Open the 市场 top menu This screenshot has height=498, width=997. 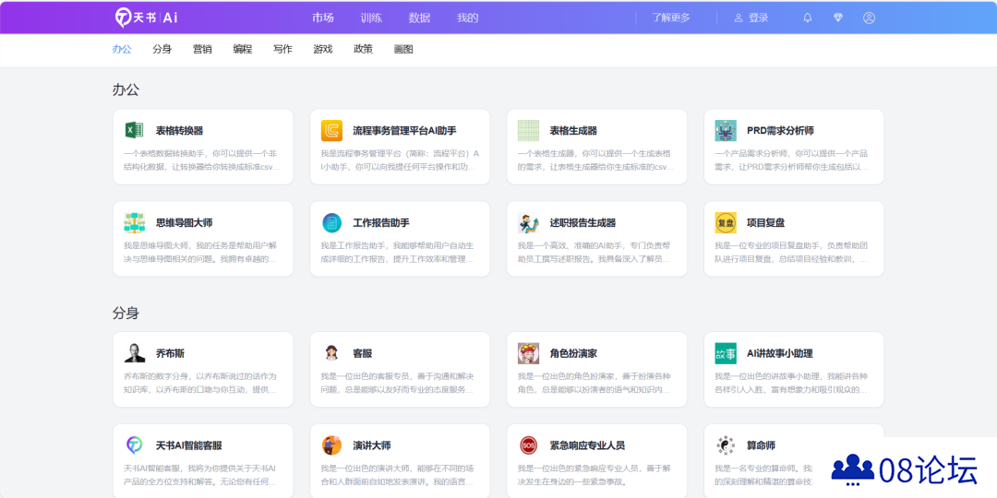pyautogui.click(x=323, y=18)
